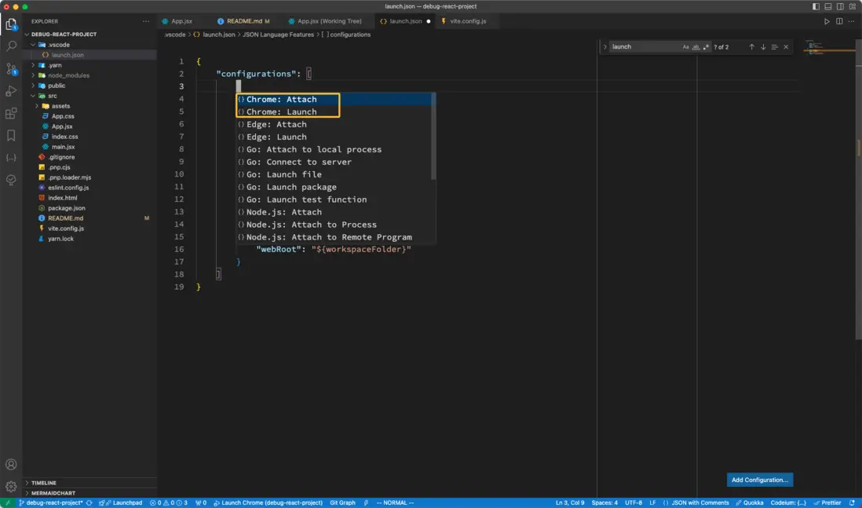Viewport: 862px width, 508px height.
Task: Click the Add Configuration button
Action: pyautogui.click(x=759, y=480)
